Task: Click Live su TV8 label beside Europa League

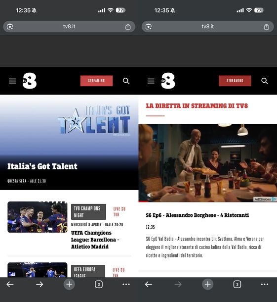Action: (x=119, y=272)
